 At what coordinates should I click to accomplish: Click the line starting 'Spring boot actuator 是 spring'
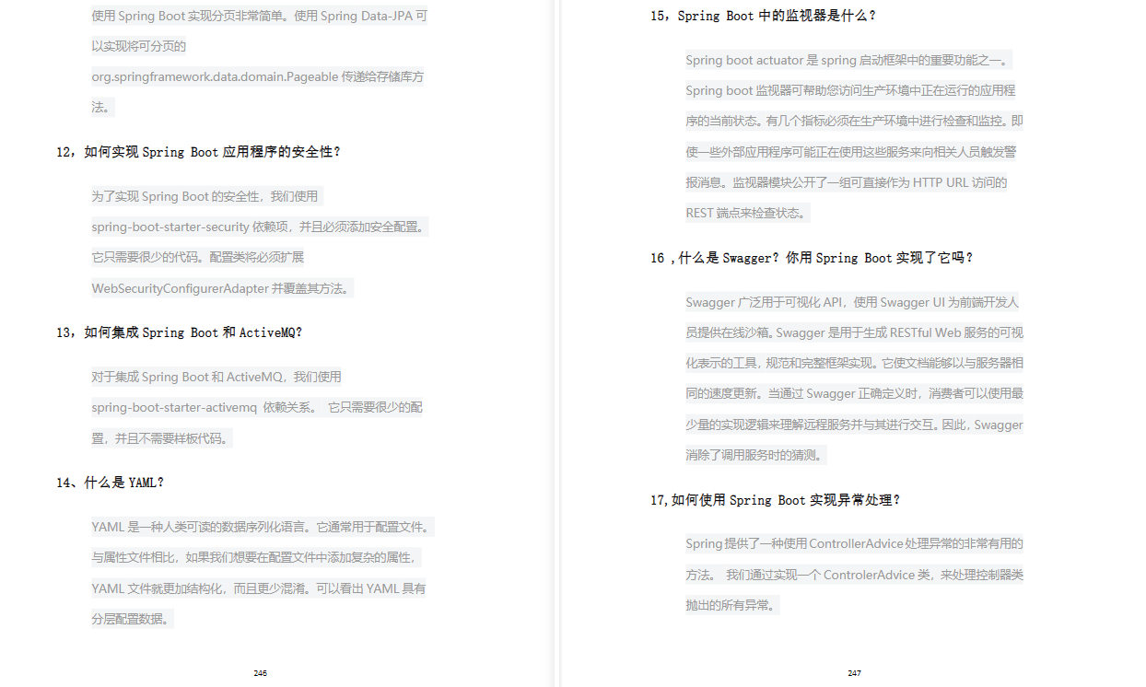848,60
